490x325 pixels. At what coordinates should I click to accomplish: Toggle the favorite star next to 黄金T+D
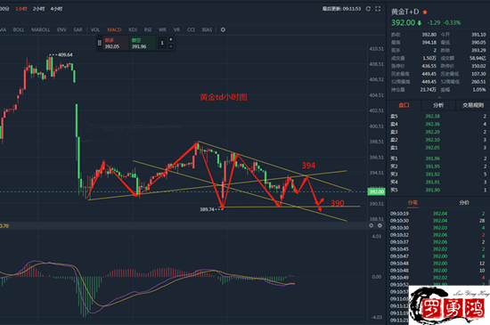425,12
